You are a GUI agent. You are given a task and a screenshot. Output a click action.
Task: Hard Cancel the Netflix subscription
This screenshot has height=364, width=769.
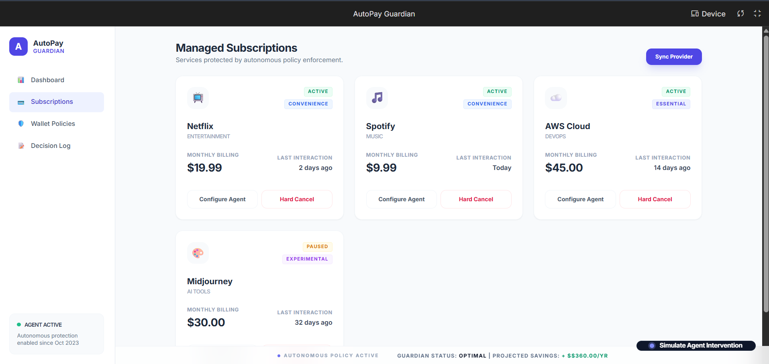pos(297,199)
